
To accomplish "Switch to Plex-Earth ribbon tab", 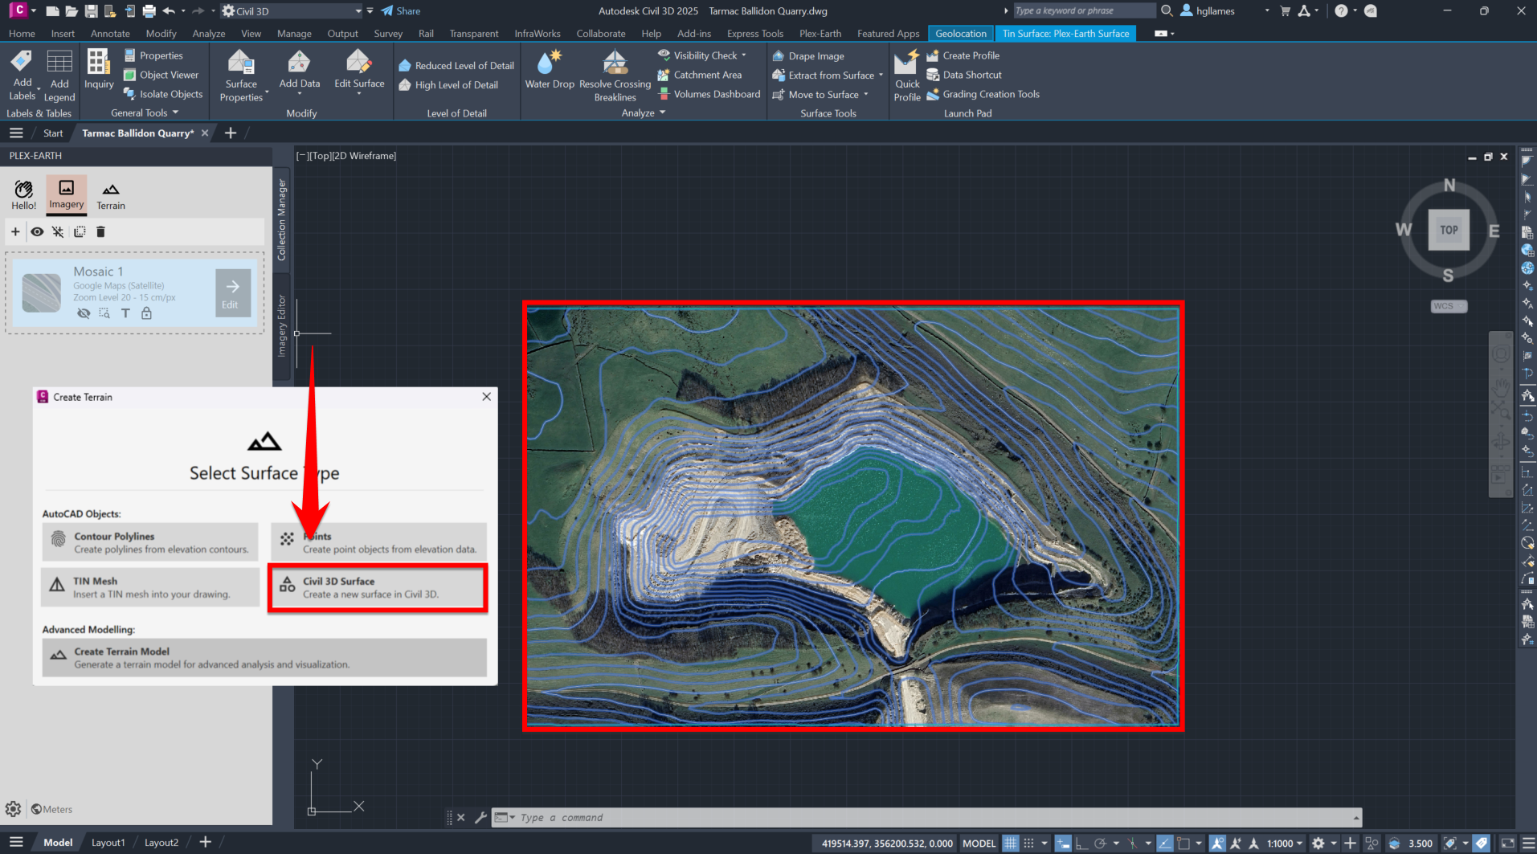I will (820, 34).
